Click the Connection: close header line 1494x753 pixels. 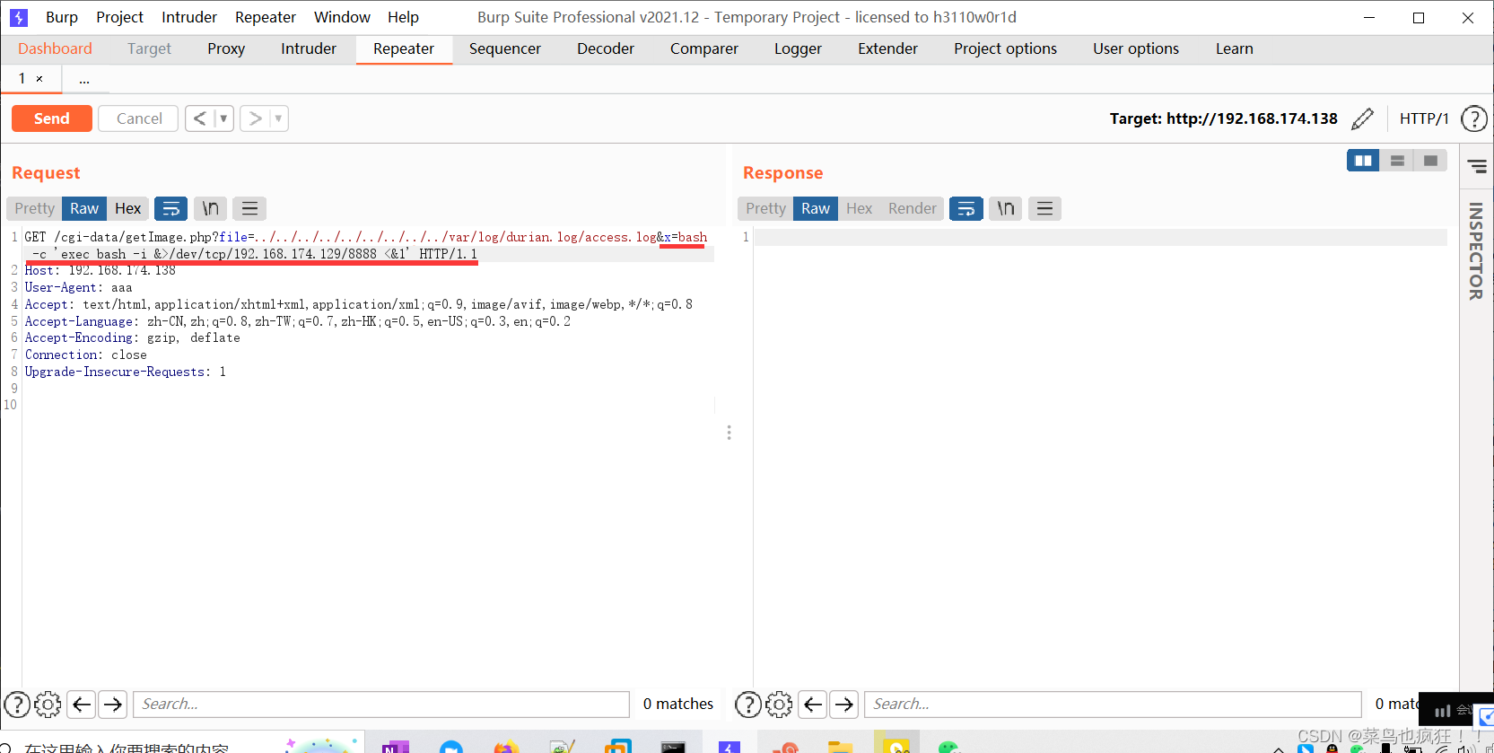86,355
